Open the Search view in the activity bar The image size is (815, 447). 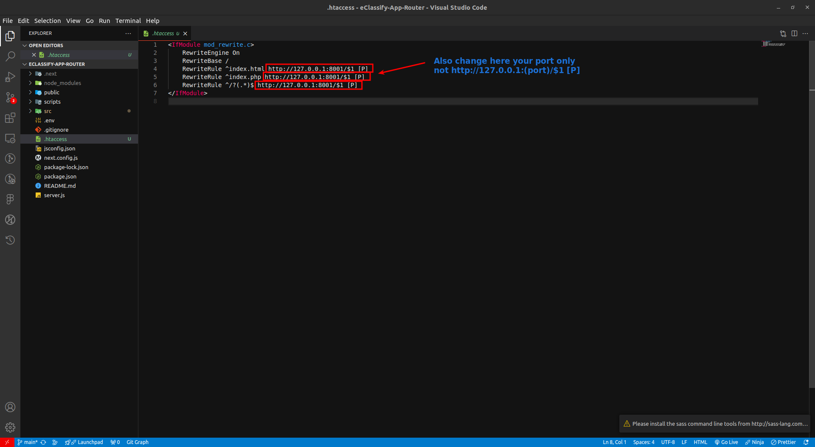10,56
